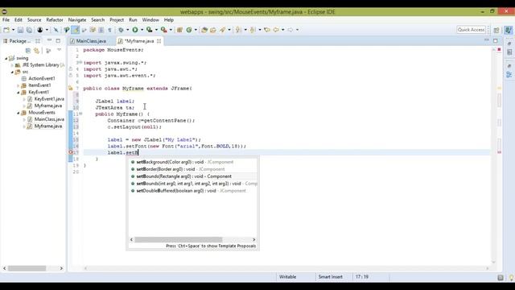Select ActionEvent1 package in tree
This screenshot has width=515, height=290.
tap(42, 79)
